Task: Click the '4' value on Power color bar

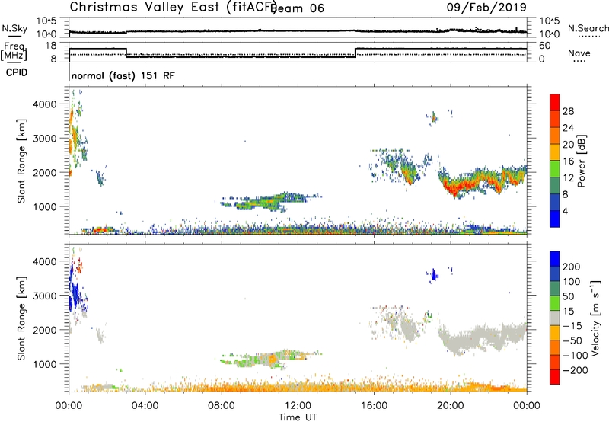Action: (566, 211)
